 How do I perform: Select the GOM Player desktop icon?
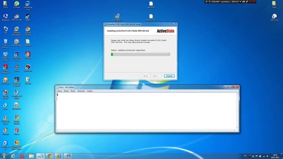(x=5, y=81)
